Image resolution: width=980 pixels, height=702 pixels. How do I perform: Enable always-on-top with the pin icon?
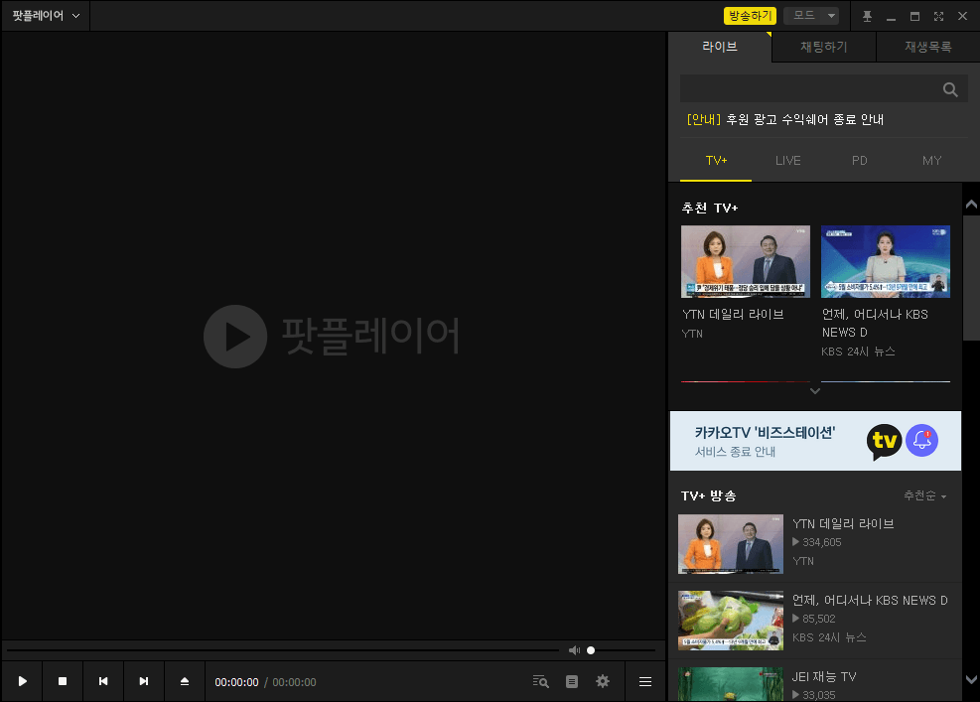pos(867,15)
